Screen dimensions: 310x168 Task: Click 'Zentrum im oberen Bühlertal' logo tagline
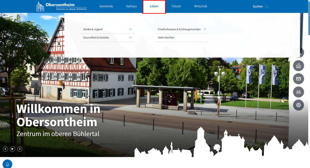click(71, 9)
